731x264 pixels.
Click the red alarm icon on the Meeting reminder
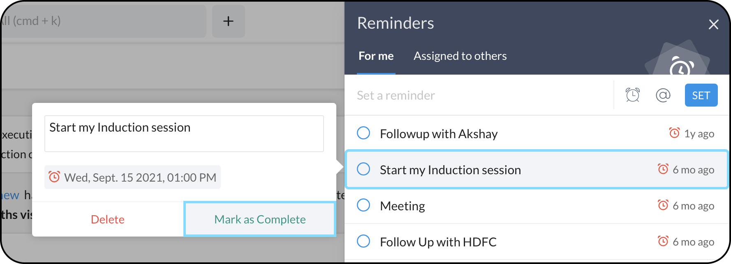coord(663,205)
